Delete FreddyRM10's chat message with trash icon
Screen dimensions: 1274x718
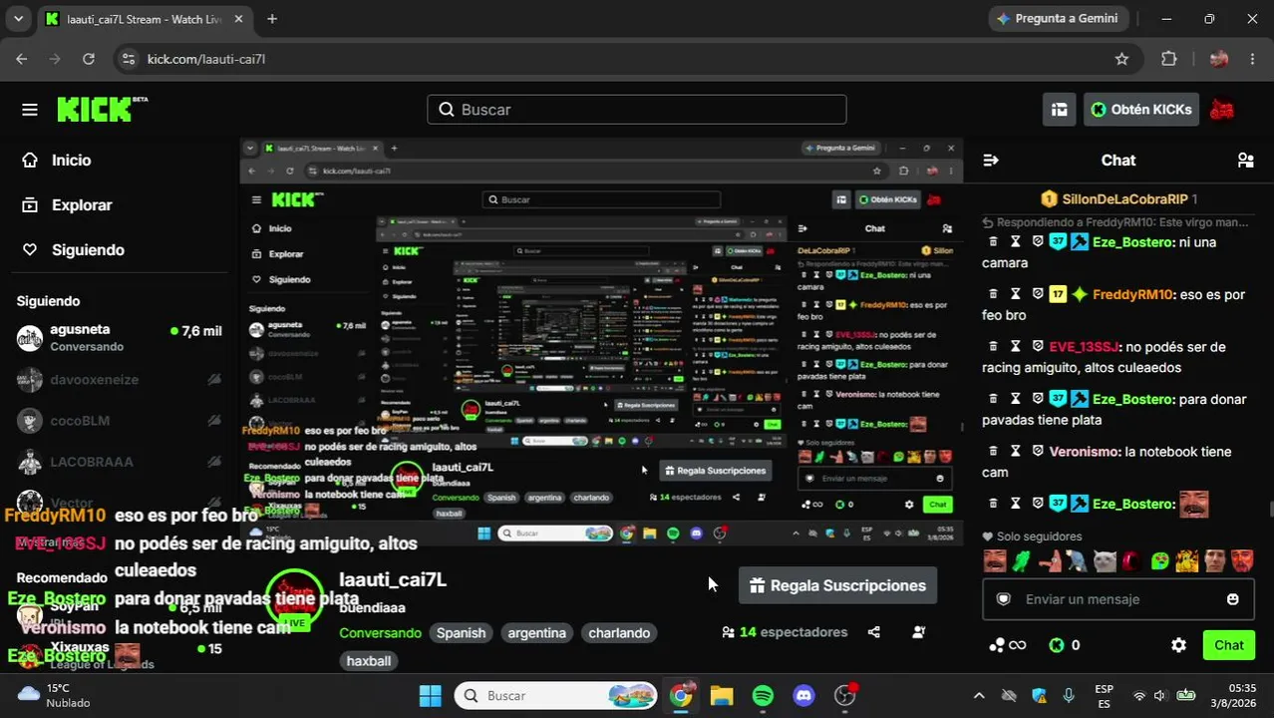coord(993,294)
